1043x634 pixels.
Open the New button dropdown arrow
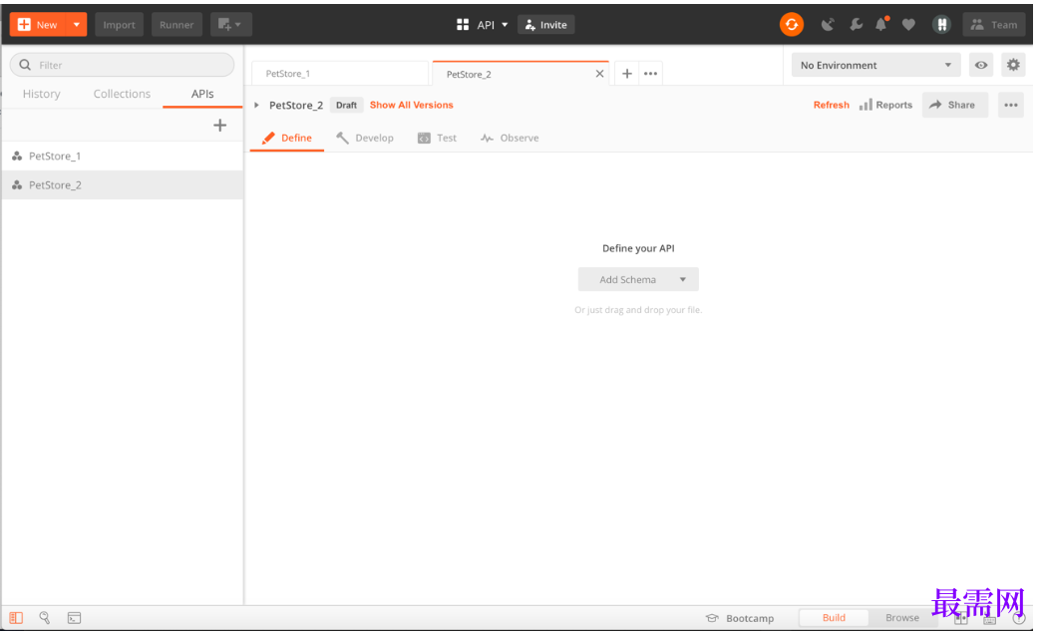coord(77,25)
